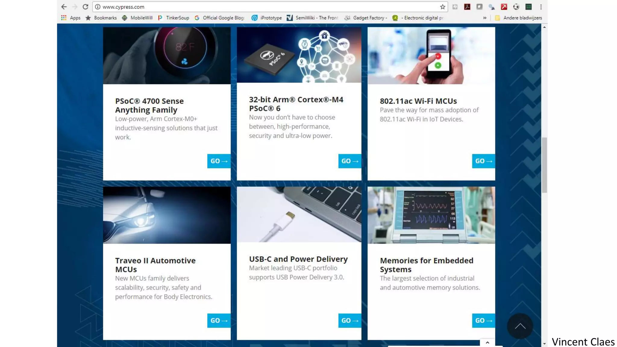The width and height of the screenshot is (617, 347).
Task: Open the Andere bladwijzers folder
Action: coord(518,18)
